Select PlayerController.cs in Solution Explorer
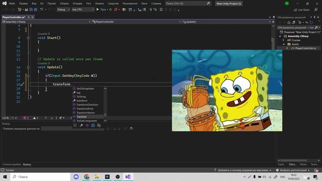 305,48
